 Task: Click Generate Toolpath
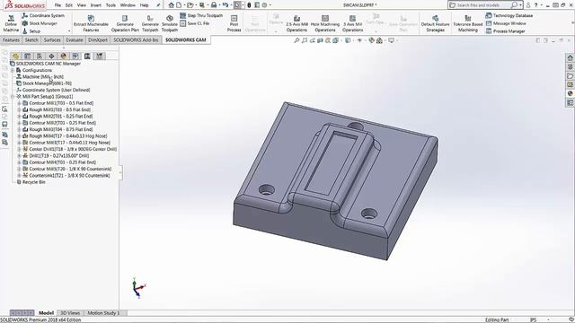[150, 23]
